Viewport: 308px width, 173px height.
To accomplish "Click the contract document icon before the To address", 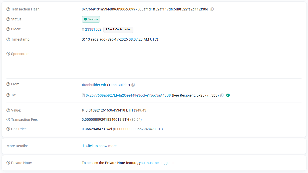I will pyautogui.click(x=83, y=95).
